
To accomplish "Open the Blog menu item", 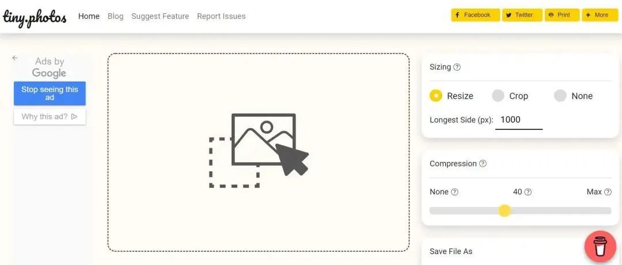I will [x=115, y=16].
